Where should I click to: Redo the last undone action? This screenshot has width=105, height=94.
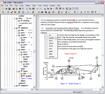point(41,9)
